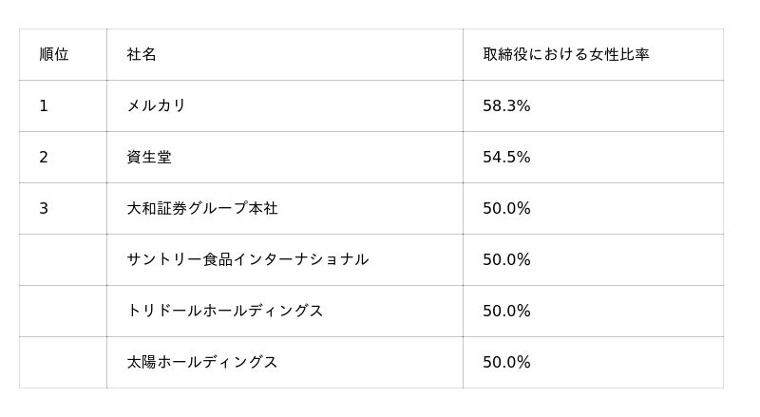Screen dimensions: 760x417
Task: Select the 資生堂 company cell
Action: pos(149,158)
